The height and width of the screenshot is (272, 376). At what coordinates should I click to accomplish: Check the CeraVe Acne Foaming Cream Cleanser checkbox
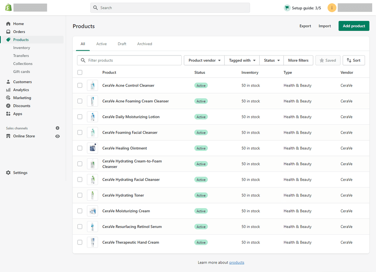(x=80, y=101)
